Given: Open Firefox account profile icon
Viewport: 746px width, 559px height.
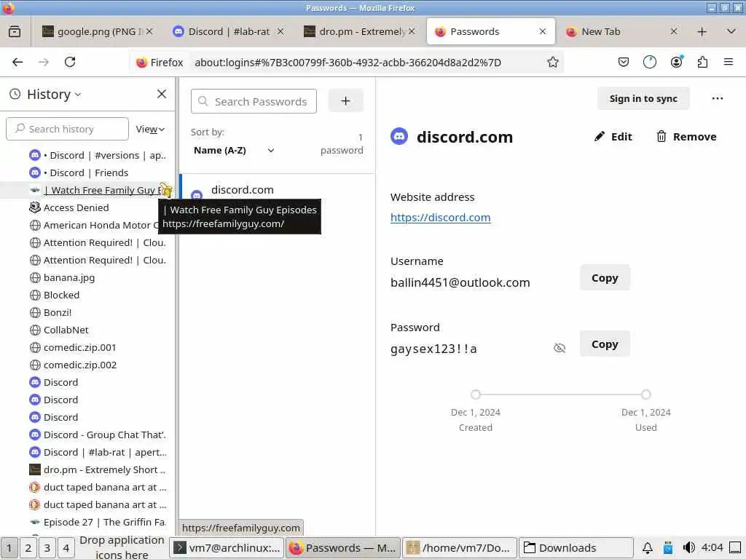Looking at the screenshot, I should (676, 63).
